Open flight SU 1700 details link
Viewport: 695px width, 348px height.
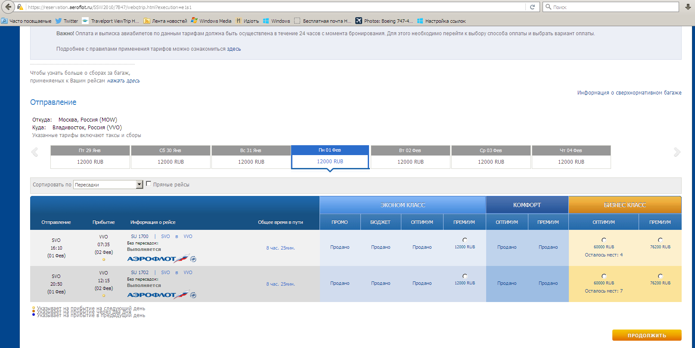point(140,236)
